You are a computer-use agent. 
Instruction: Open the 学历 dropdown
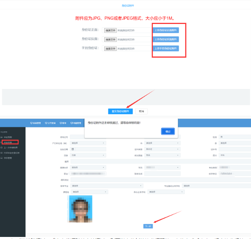tap(163, 167)
